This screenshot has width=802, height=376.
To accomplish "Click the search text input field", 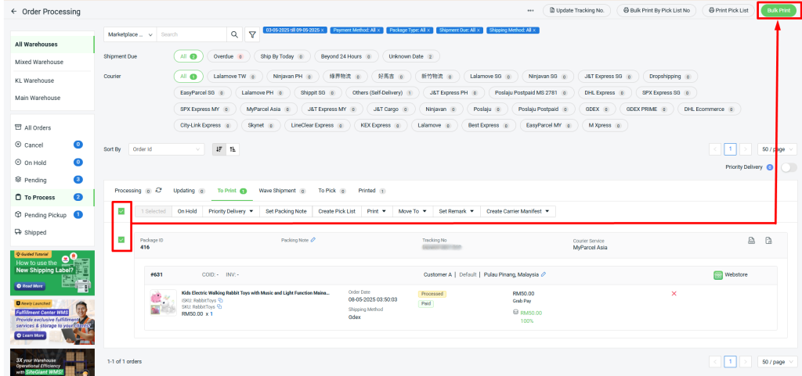I will 192,34.
